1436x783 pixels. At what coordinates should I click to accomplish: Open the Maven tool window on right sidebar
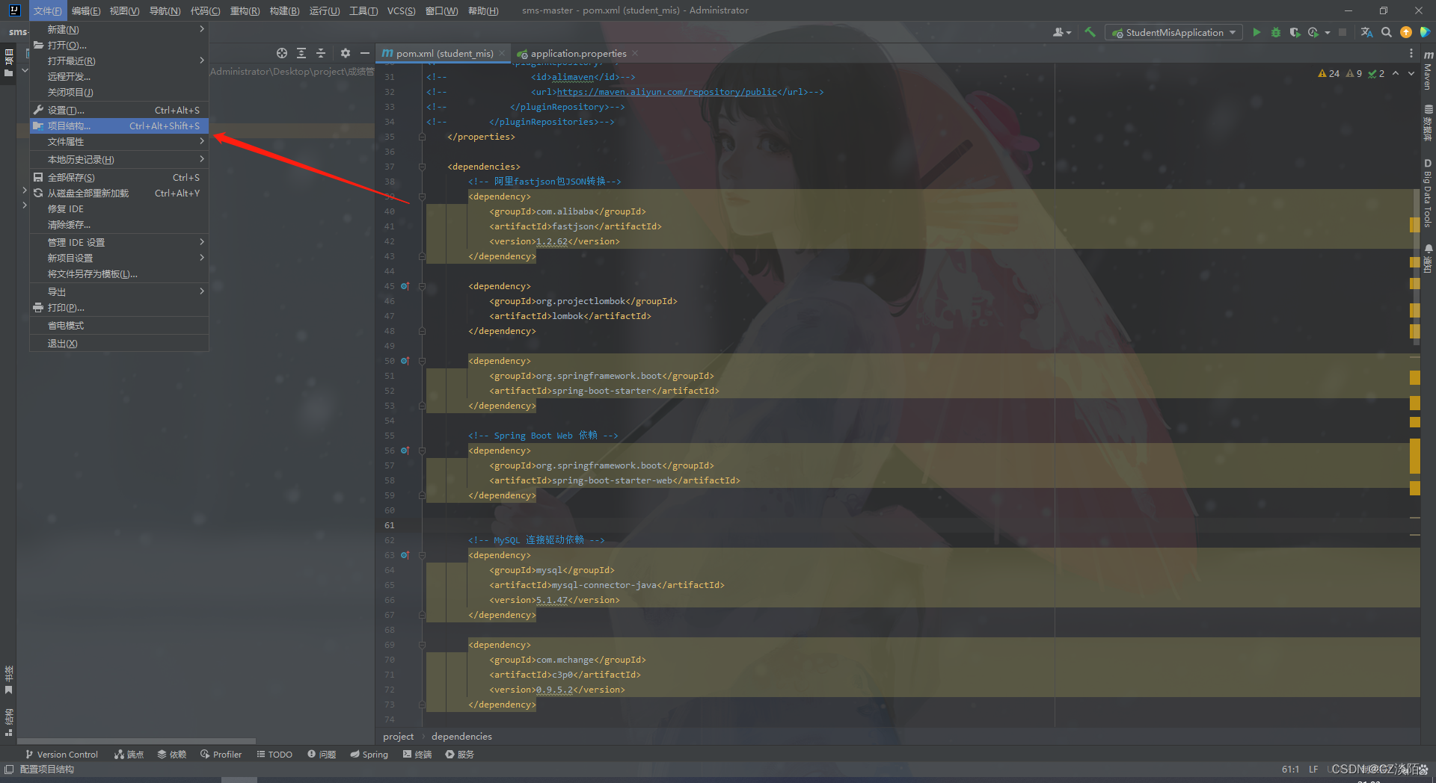1427,72
